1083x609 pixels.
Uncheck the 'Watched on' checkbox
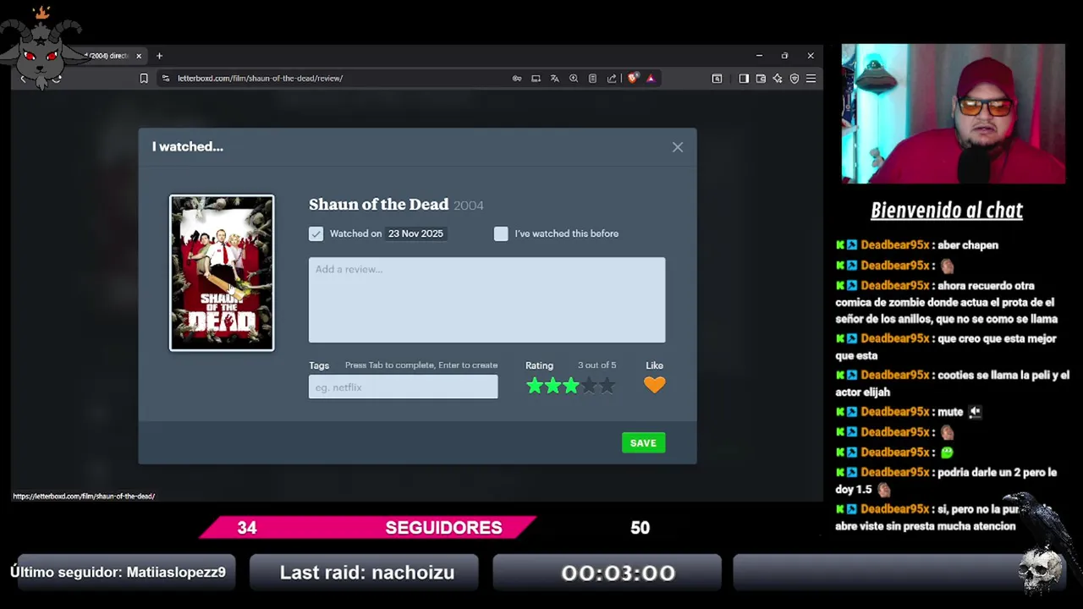(x=316, y=234)
